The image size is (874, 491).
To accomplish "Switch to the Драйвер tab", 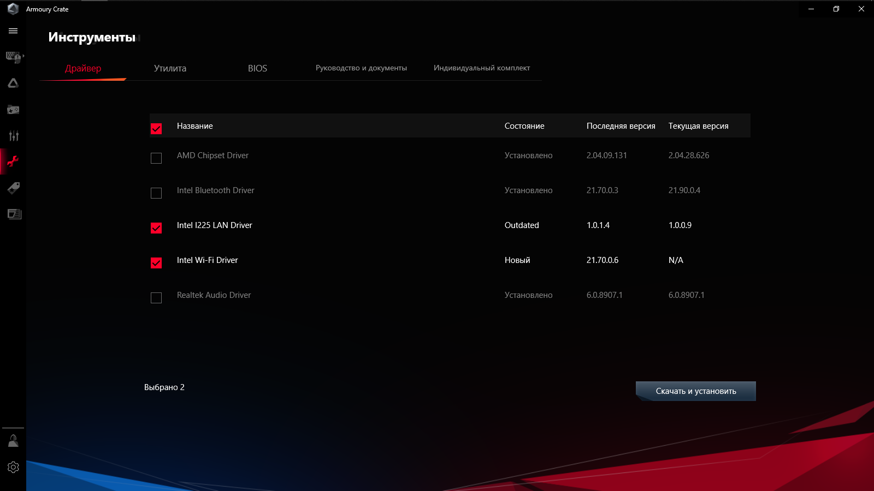I will pyautogui.click(x=83, y=68).
